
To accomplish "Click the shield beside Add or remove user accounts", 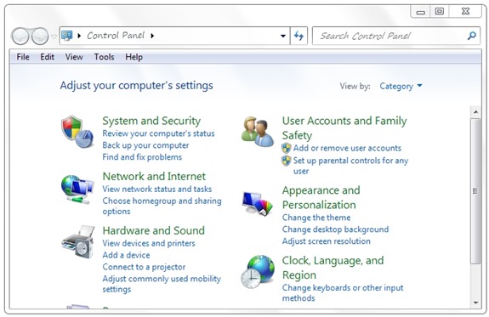I will [x=286, y=148].
